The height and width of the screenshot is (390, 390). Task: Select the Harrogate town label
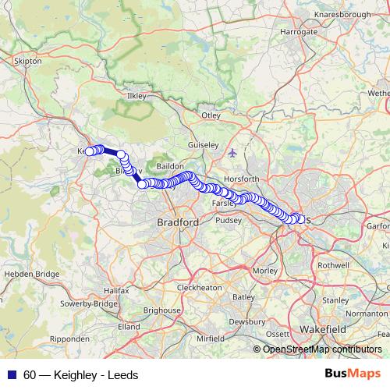tap(299, 32)
